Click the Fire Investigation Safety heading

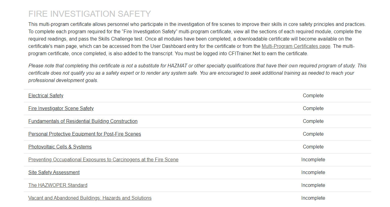[90, 14]
